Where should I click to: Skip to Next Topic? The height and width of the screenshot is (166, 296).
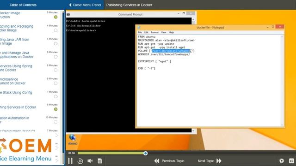210,161
